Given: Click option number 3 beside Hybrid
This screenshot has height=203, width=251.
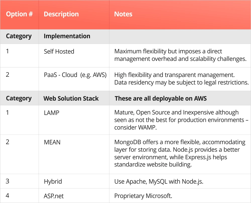Looking at the screenshot, I should click(x=7, y=181).
